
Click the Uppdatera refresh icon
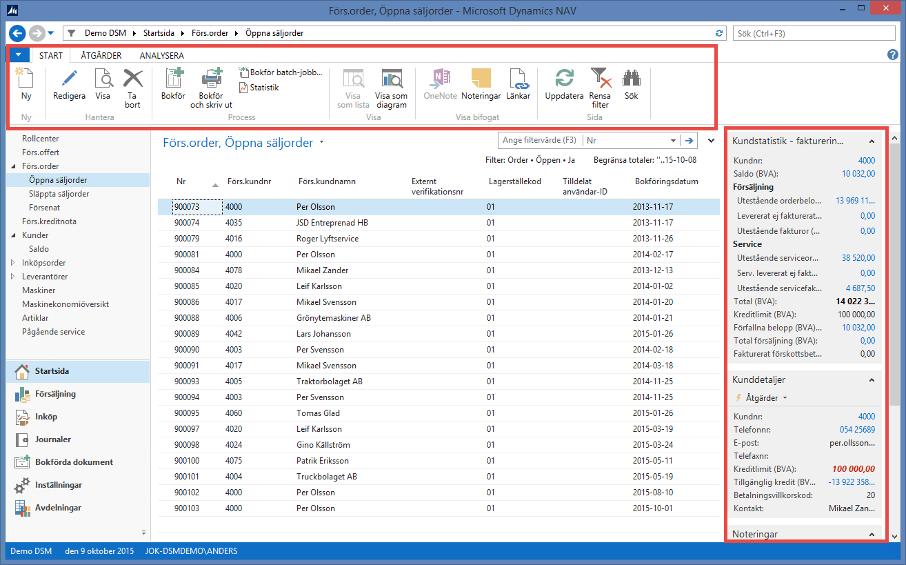pos(564,79)
